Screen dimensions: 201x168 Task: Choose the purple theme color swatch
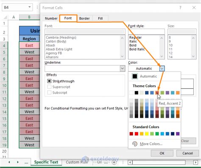click(167, 92)
